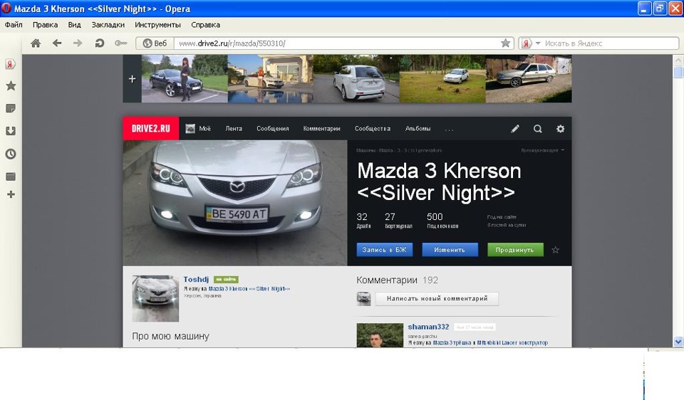
Task: Open the 500 Подписчиков counter
Action: click(442, 221)
